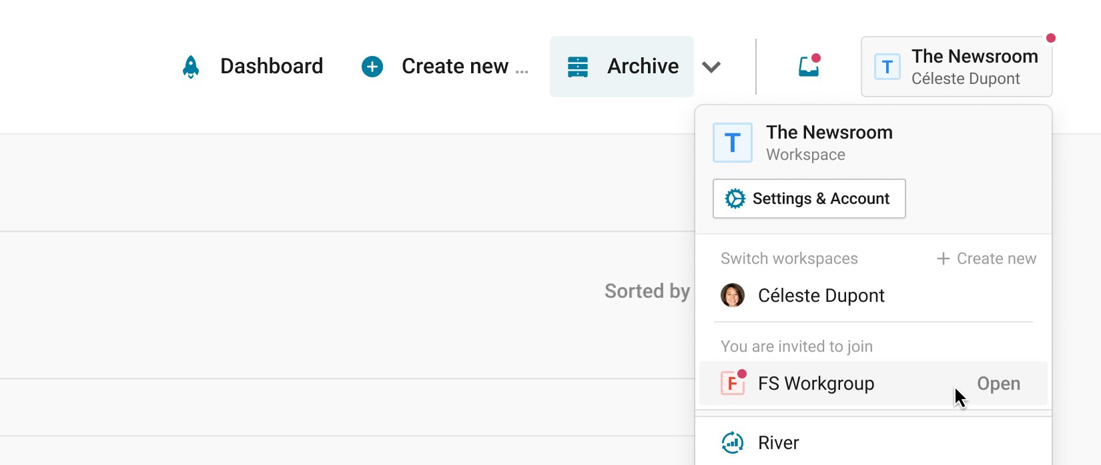The width and height of the screenshot is (1101, 465).
Task: Open the Dashboard navigation item
Action: pyautogui.click(x=252, y=67)
